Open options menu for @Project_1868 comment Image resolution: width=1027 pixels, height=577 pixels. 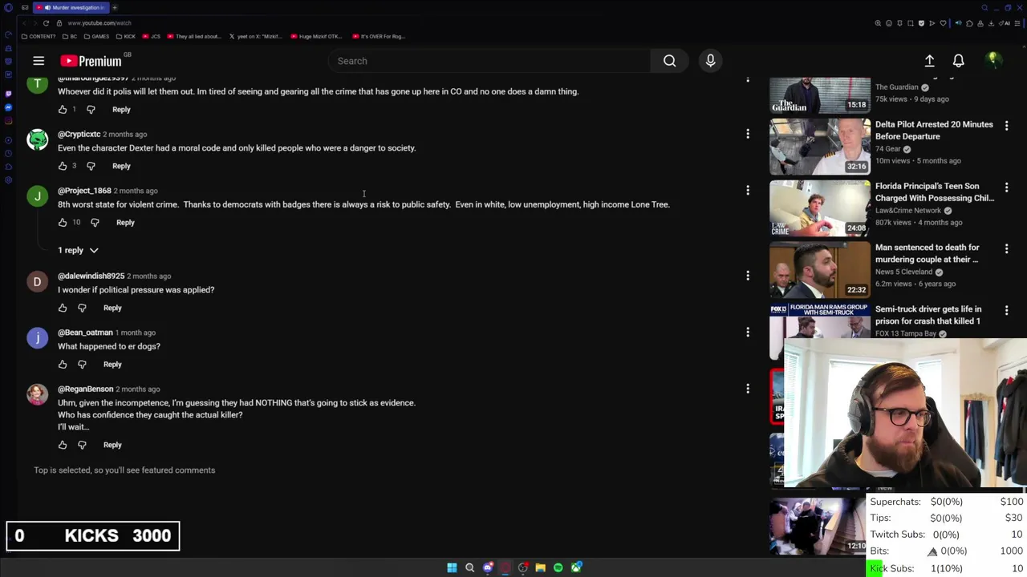[748, 191]
